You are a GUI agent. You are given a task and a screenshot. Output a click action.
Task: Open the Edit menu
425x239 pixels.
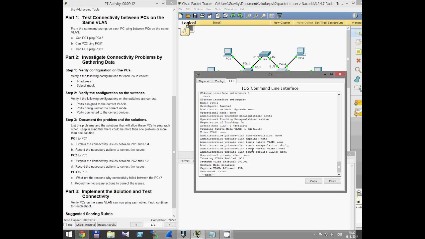(x=188, y=9)
